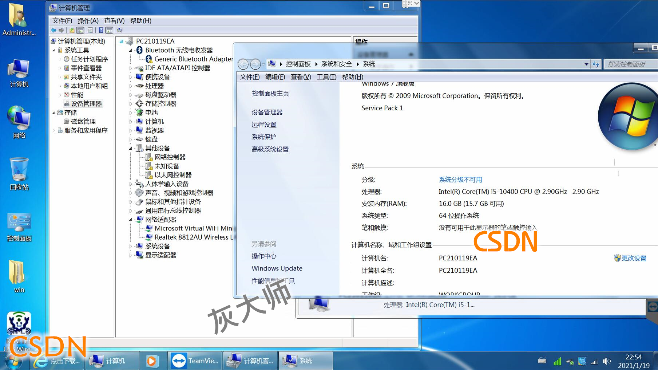Image resolution: width=658 pixels, height=370 pixels.
Task: Expand the IDE ATA/ATAPI controllers node
Action: (x=131, y=68)
